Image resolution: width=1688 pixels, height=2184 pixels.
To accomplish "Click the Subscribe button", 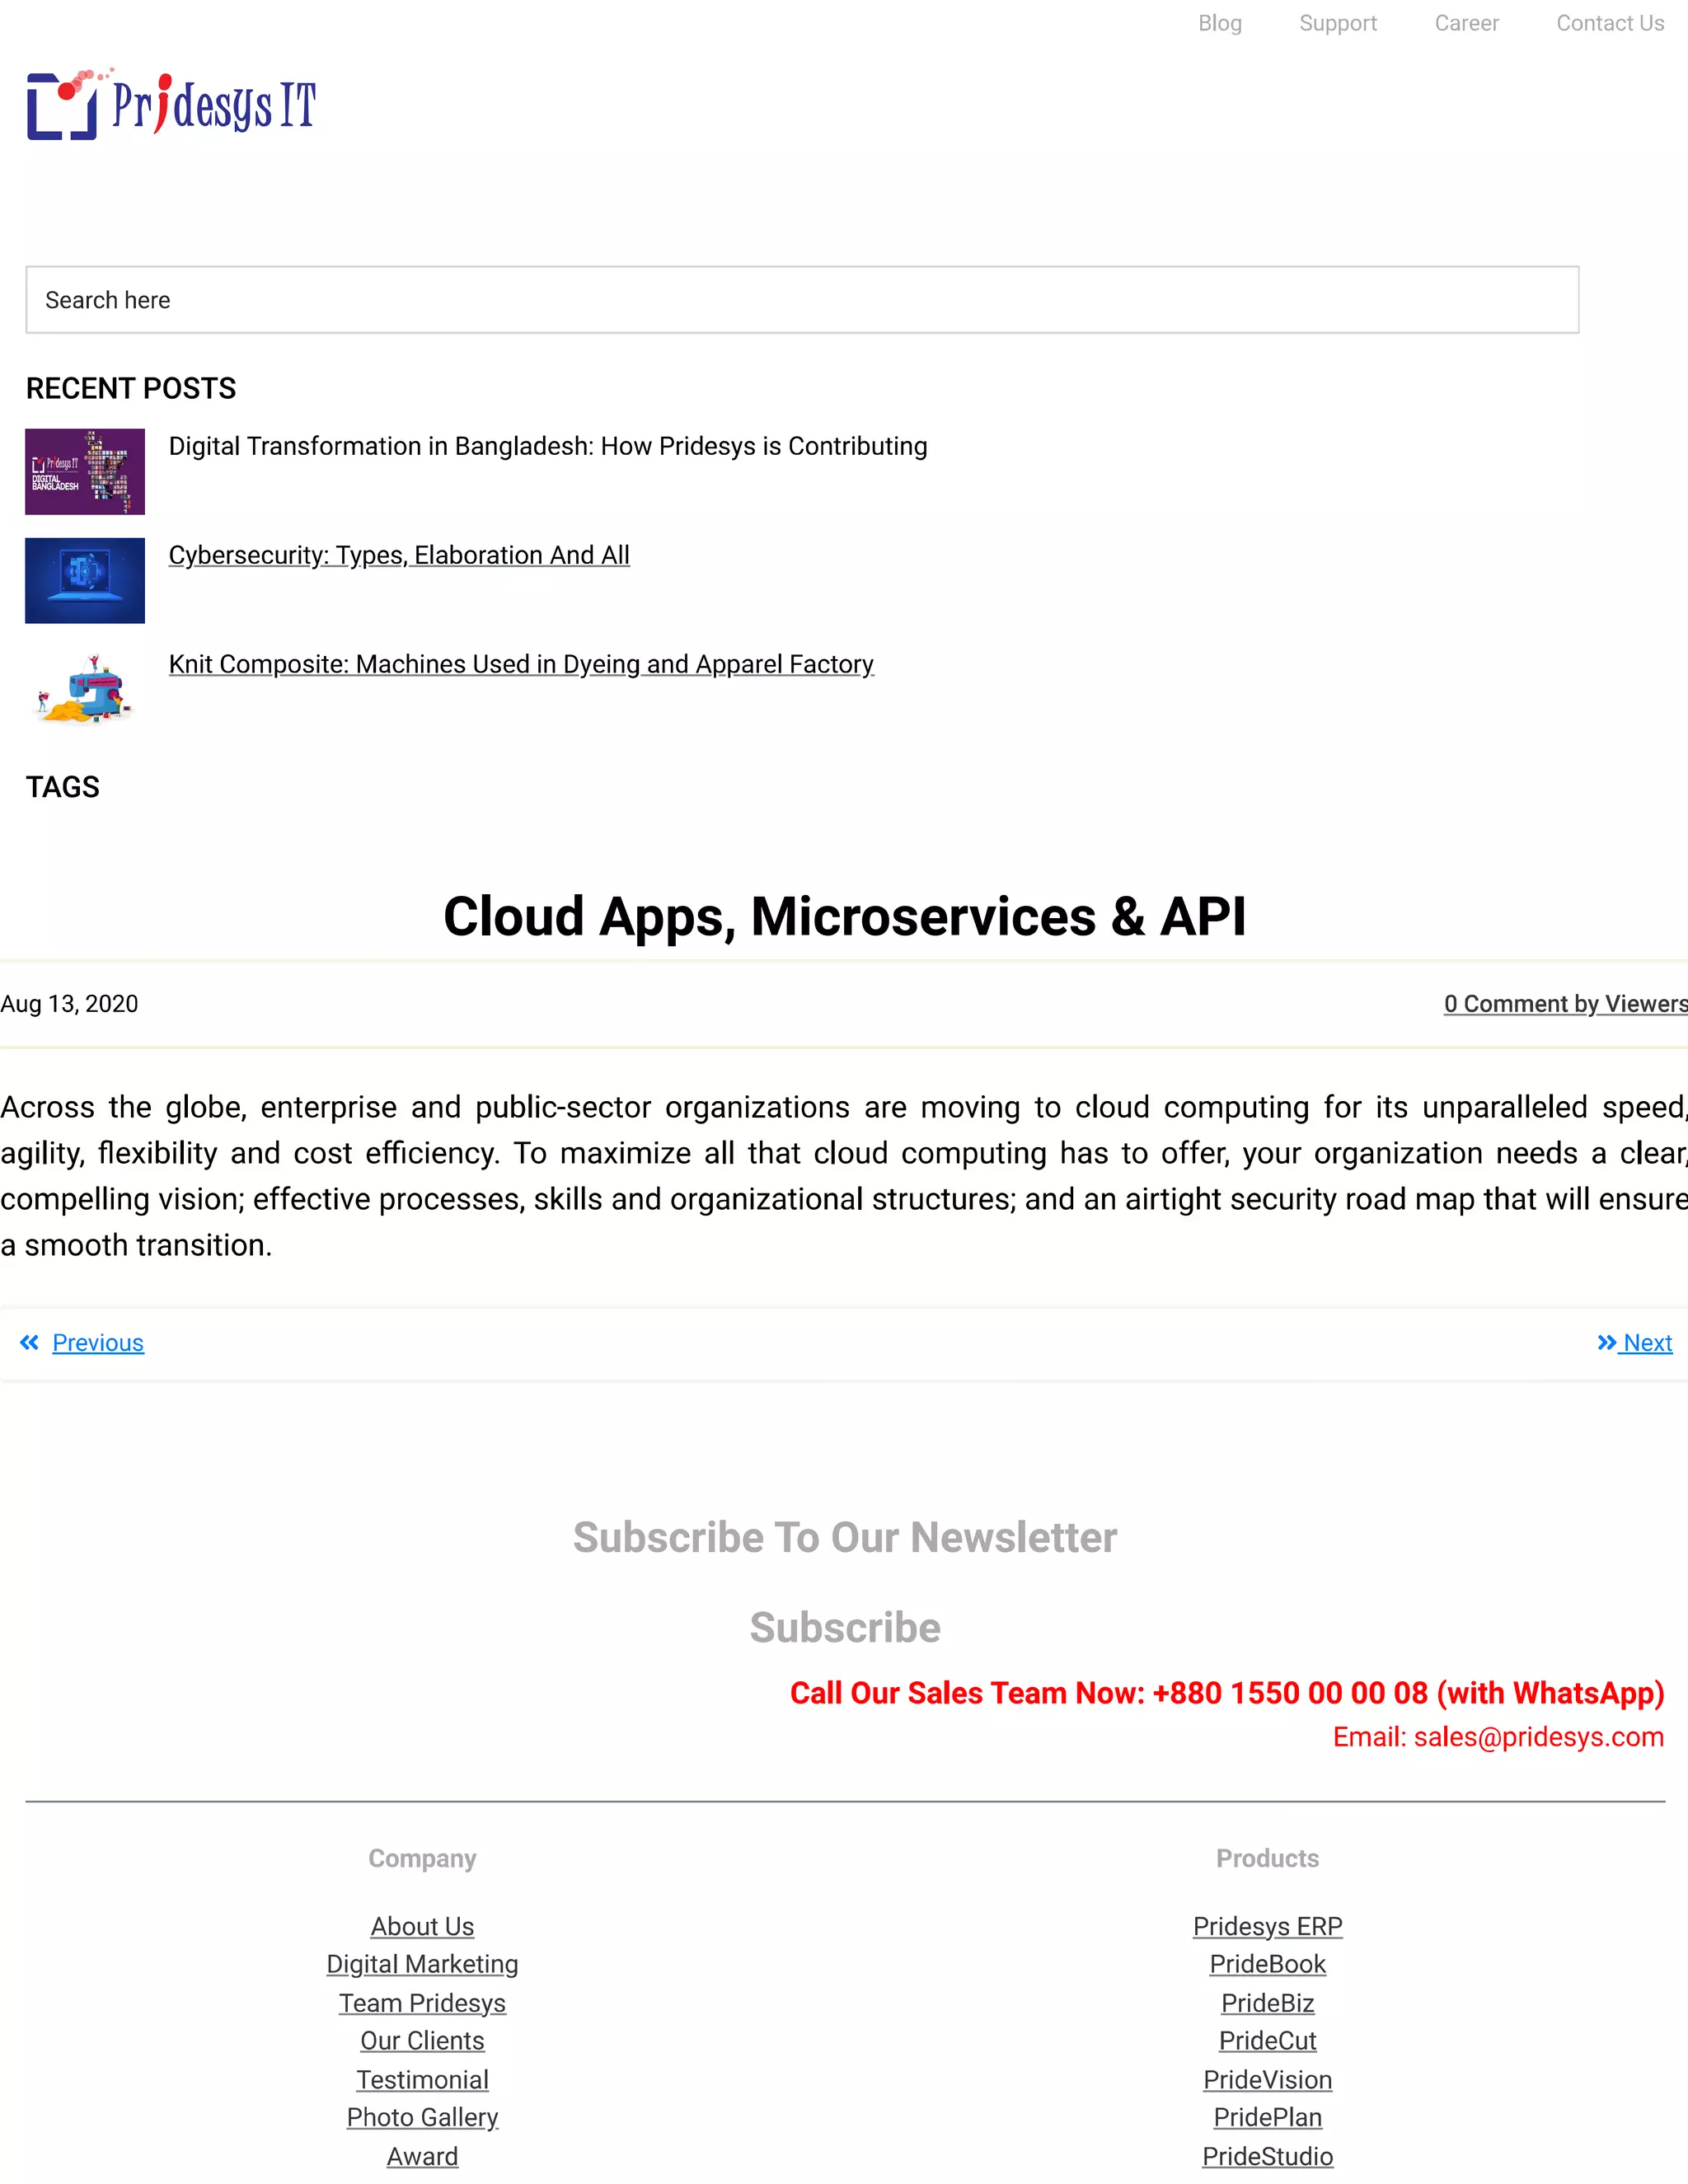I will point(844,1627).
